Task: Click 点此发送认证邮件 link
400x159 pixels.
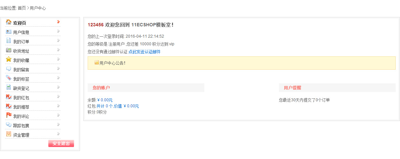Action: tap(144, 52)
